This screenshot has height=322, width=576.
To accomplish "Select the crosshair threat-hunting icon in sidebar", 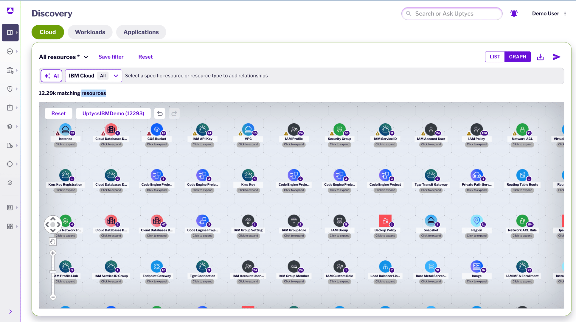I will 10,164.
